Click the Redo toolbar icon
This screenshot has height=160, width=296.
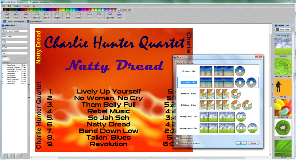(x=99, y=15)
